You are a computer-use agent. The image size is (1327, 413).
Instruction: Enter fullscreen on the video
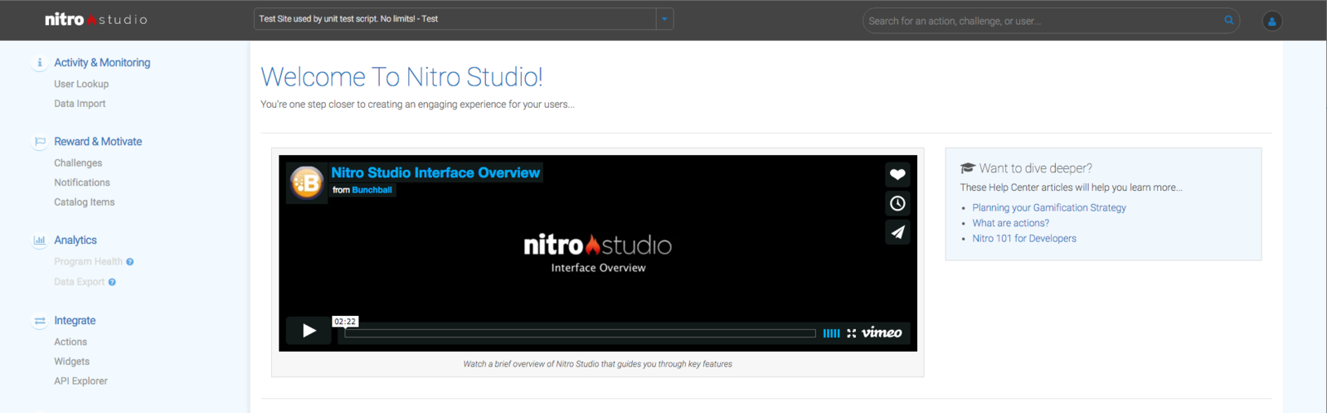point(851,333)
